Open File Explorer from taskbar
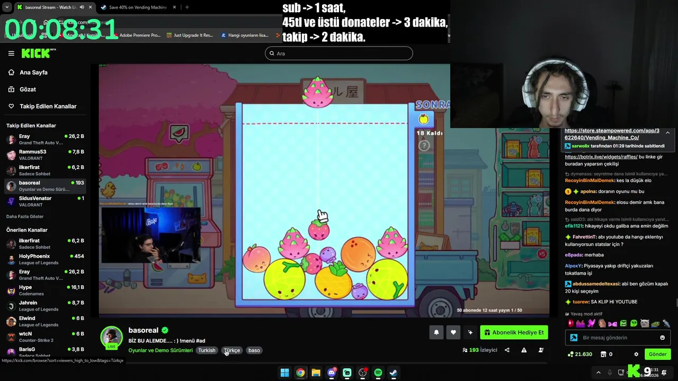 (x=316, y=373)
